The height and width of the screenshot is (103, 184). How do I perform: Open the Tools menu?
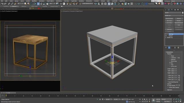click(11, 1)
